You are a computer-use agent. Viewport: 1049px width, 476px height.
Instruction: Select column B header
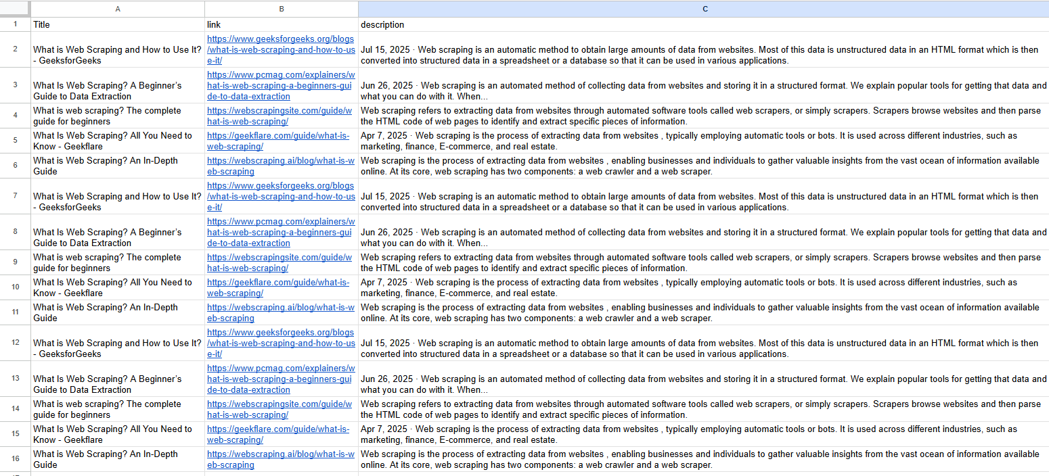coord(282,9)
